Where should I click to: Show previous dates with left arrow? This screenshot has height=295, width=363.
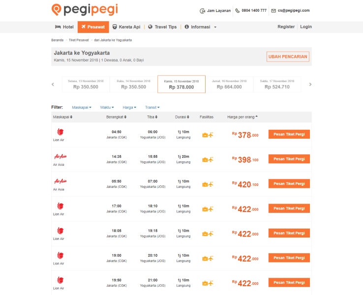(x=53, y=85)
